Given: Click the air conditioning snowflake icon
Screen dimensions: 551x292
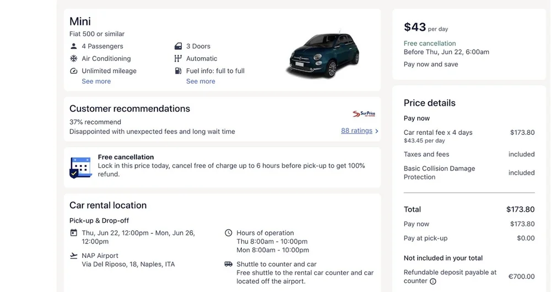Looking at the screenshot, I should (74, 58).
